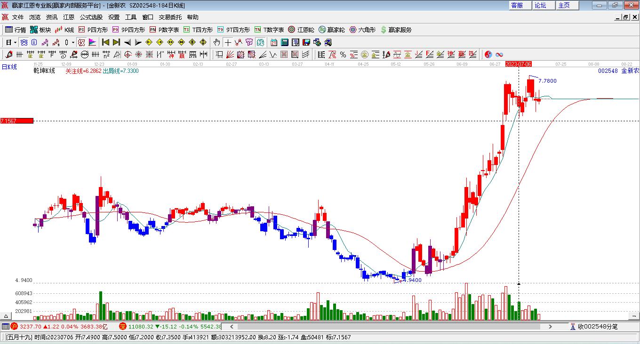The image size is (640, 344).
Task: Click the 沪 Shanghai index badge
Action: point(14,326)
